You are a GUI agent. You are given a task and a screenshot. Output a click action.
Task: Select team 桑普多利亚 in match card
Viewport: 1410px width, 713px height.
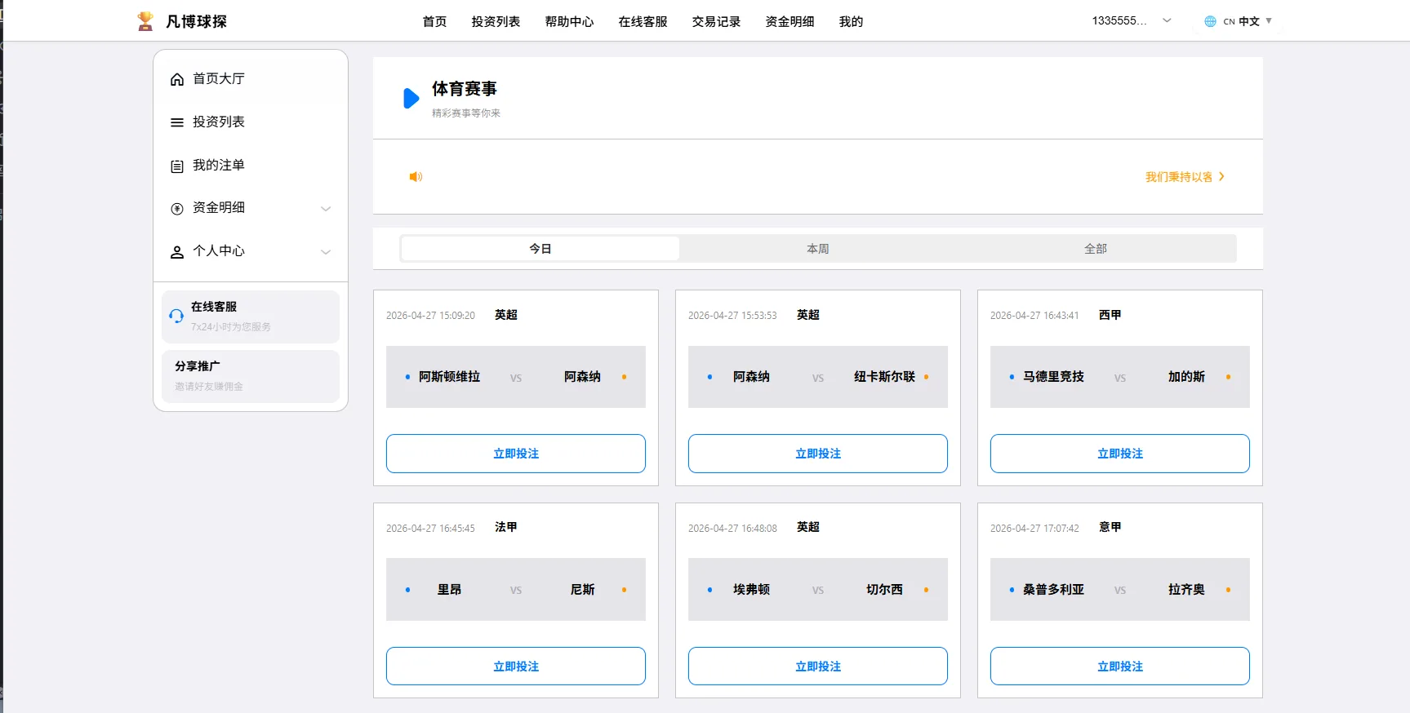pos(1053,590)
